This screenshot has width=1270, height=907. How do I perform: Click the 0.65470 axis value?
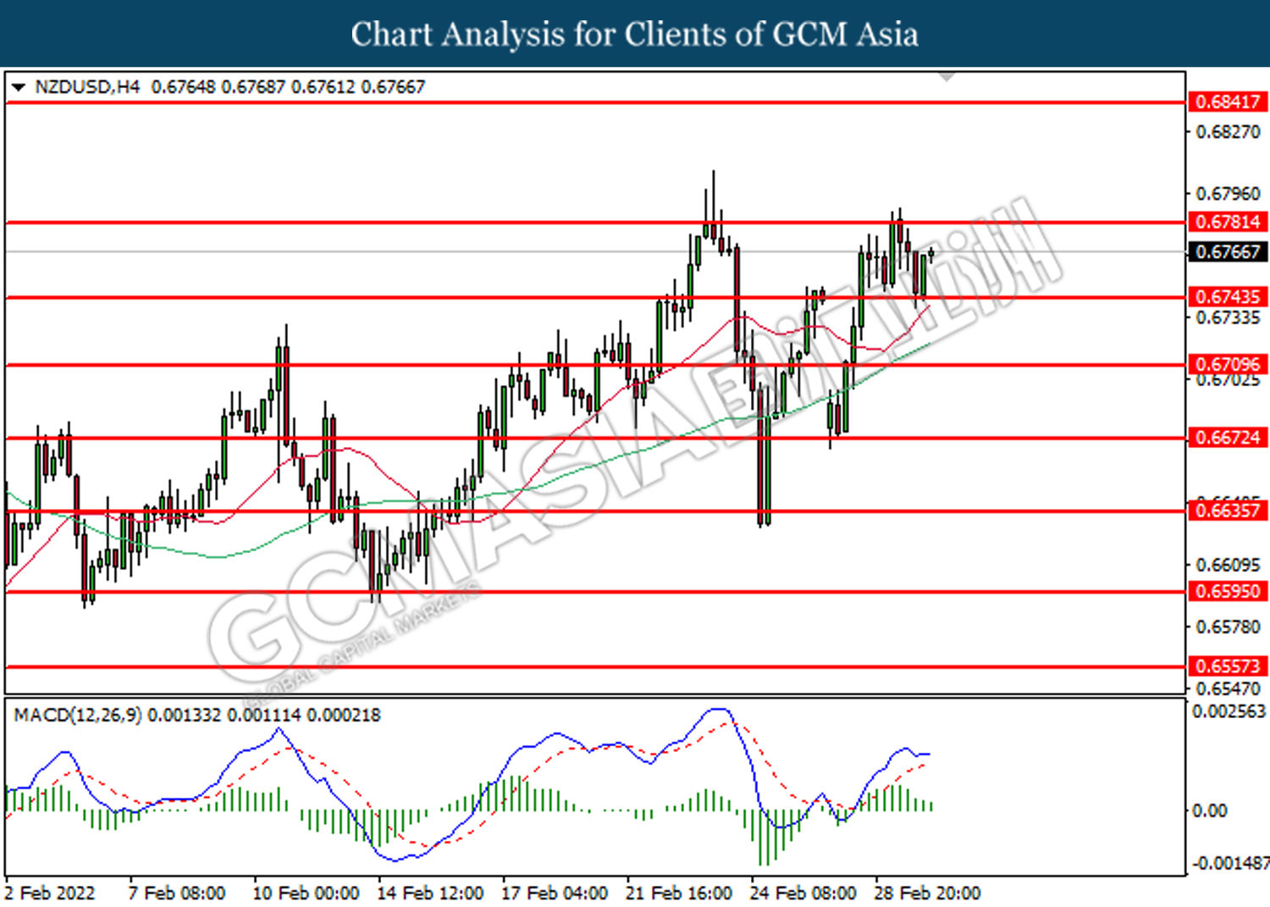[1228, 689]
